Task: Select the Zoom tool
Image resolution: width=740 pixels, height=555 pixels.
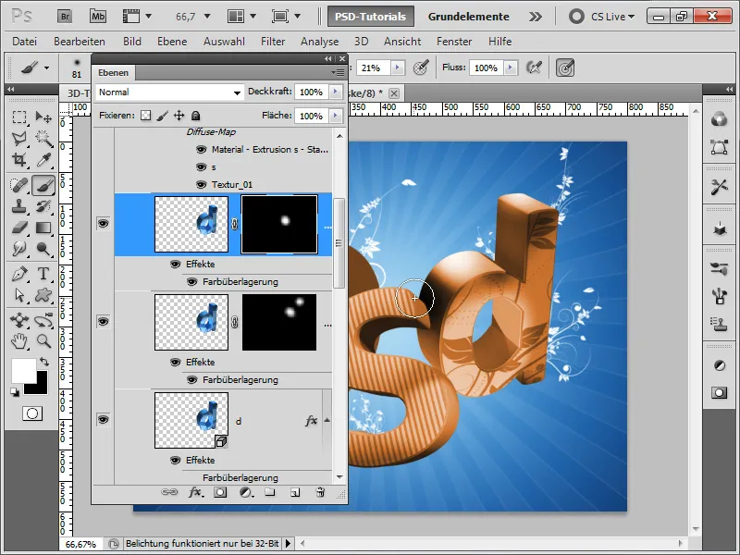Action: [x=43, y=340]
